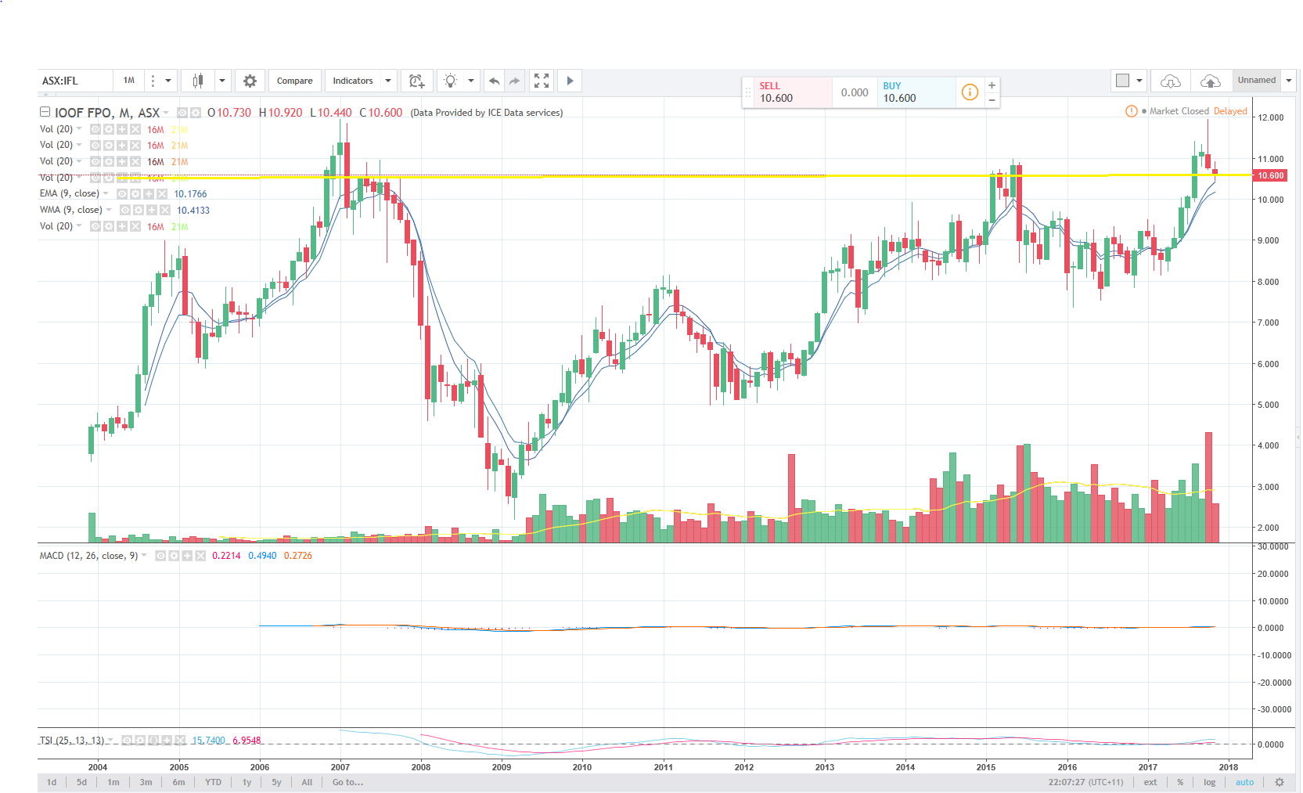Open the Indicators dropdown arrow
Screen dimensions: 1303x793
(x=388, y=81)
